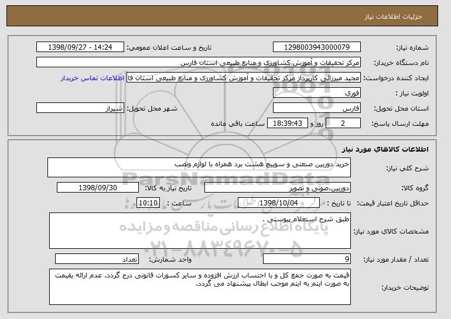The width and height of the screenshot is (451, 319).
Task: Click the header title جزئیات اطلاعات نیاز
Action: [x=393, y=16]
